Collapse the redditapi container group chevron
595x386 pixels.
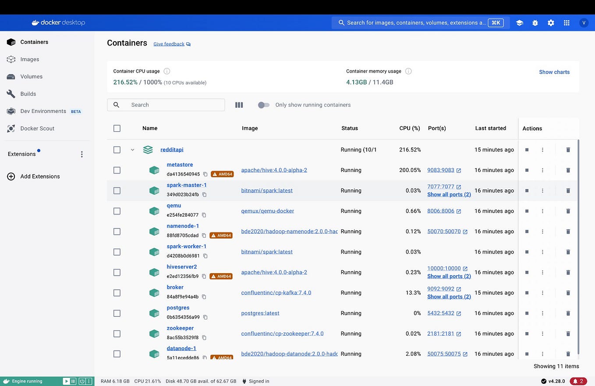133,149
